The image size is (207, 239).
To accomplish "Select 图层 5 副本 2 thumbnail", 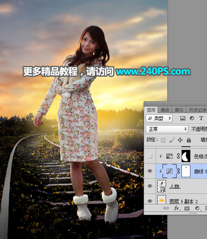I will 161,199.
